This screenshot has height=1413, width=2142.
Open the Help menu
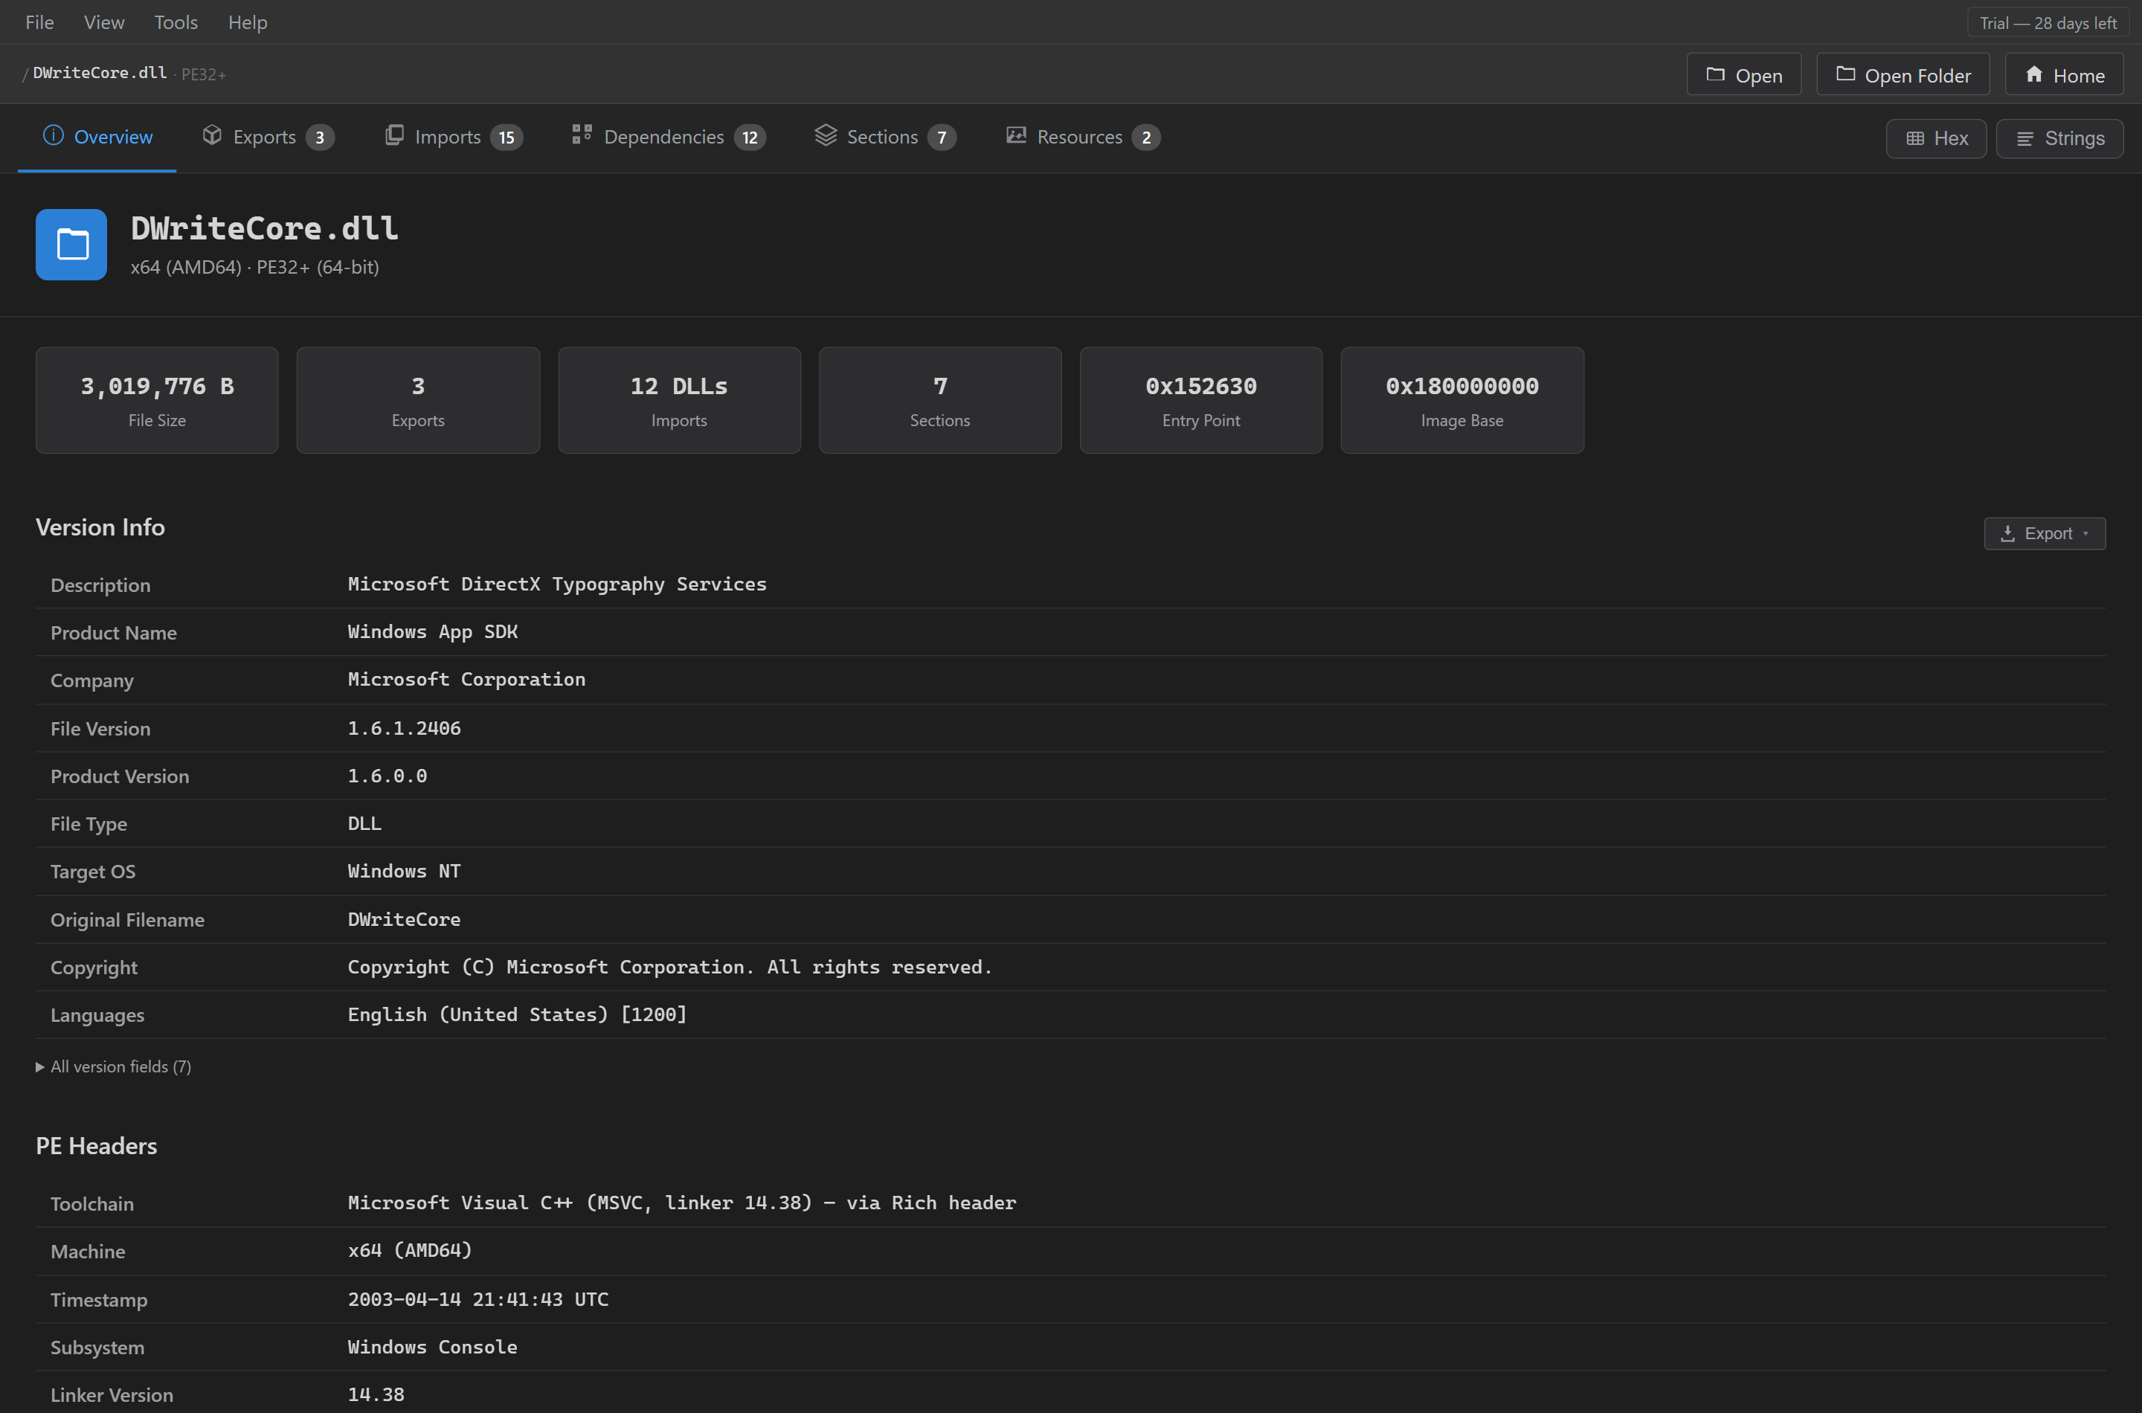248,22
